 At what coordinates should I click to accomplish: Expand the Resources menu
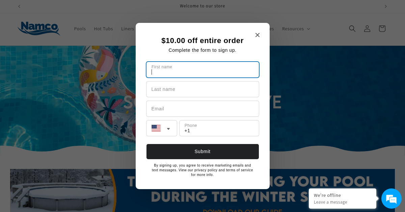(296, 29)
